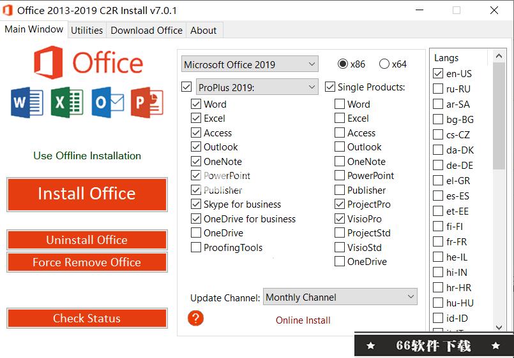Select the x86 architecture radio button
The width and height of the screenshot is (514, 358).
click(x=343, y=64)
